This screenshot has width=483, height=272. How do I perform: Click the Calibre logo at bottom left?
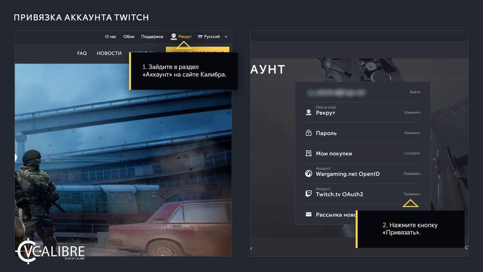50,252
